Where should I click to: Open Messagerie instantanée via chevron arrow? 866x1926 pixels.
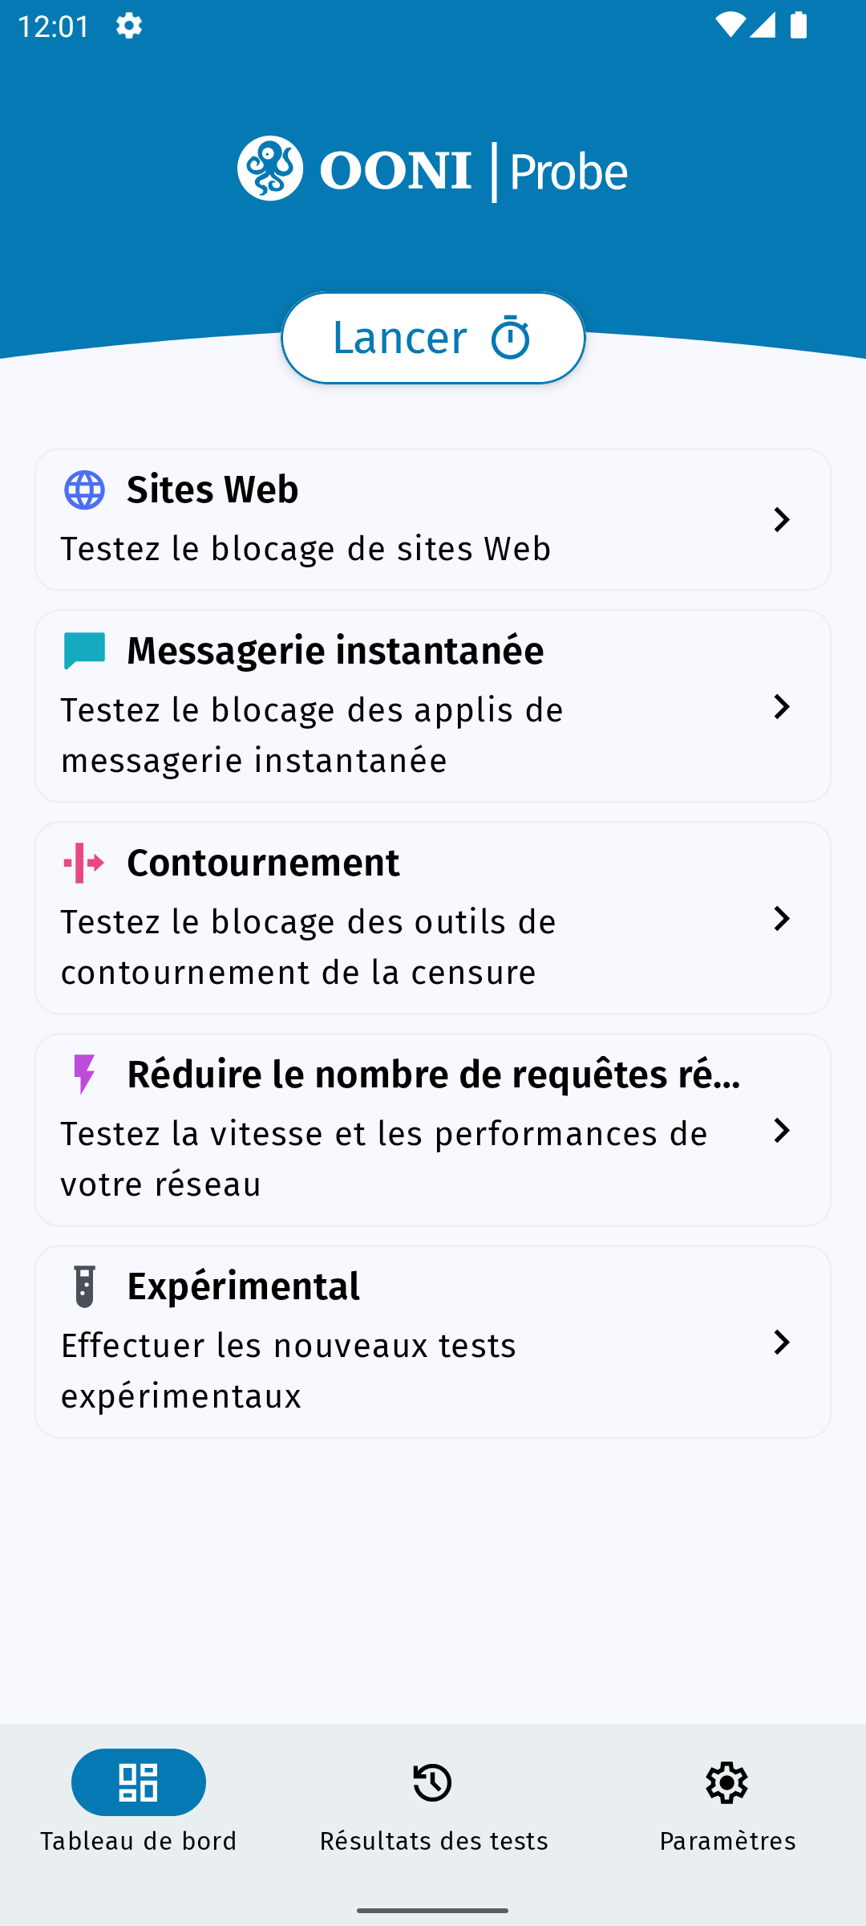[x=781, y=707]
